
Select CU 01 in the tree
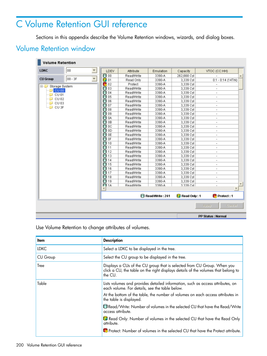click(x=59, y=95)
